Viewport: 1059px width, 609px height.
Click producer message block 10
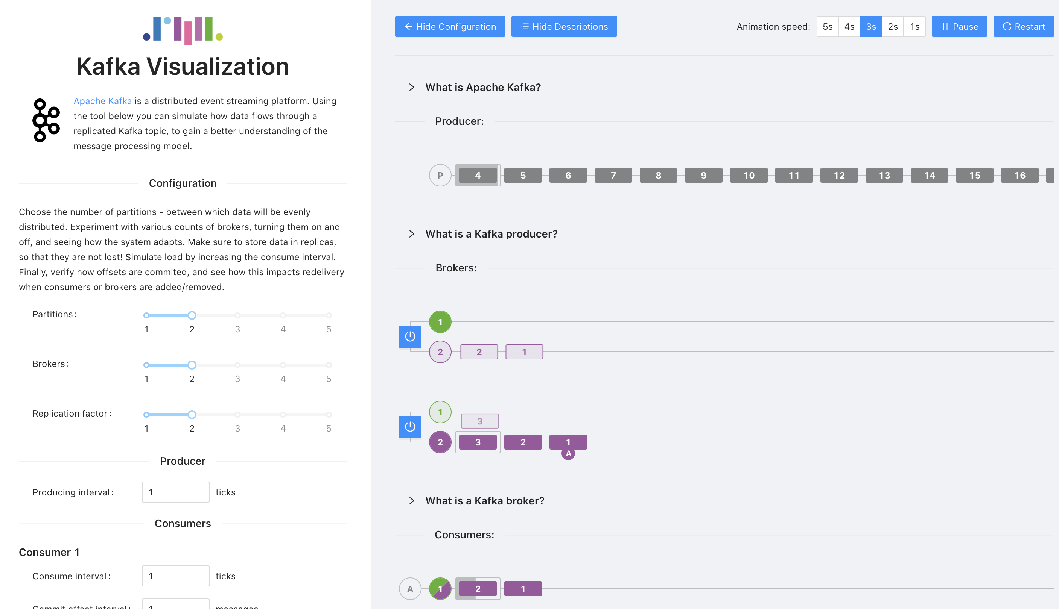(749, 175)
